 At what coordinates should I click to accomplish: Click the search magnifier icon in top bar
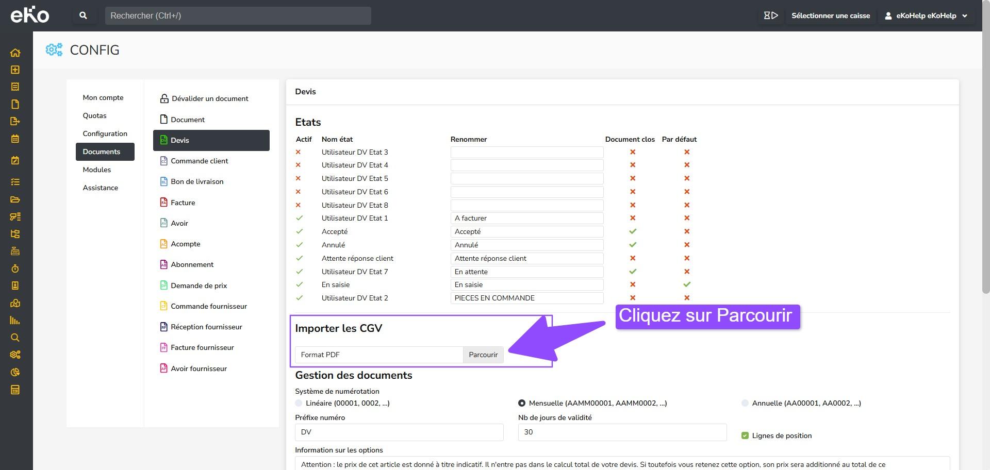coord(83,15)
